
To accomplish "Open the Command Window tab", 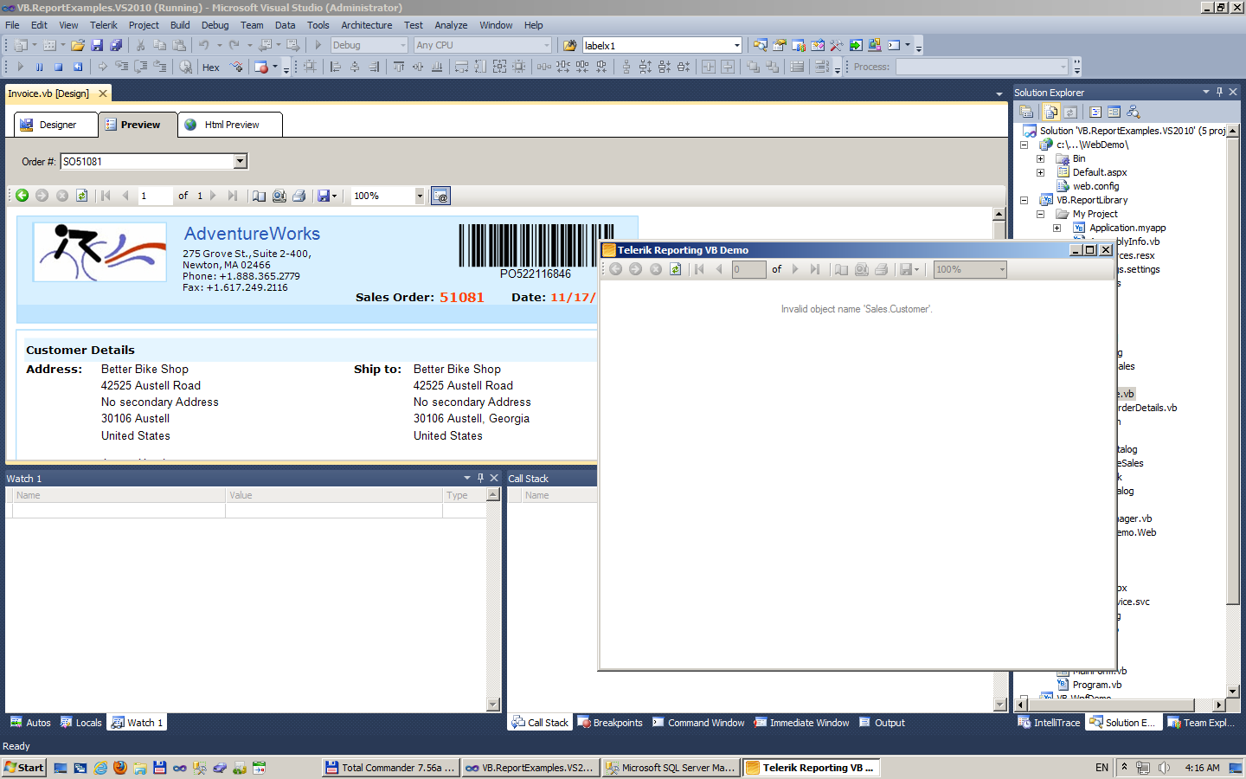I will [697, 723].
